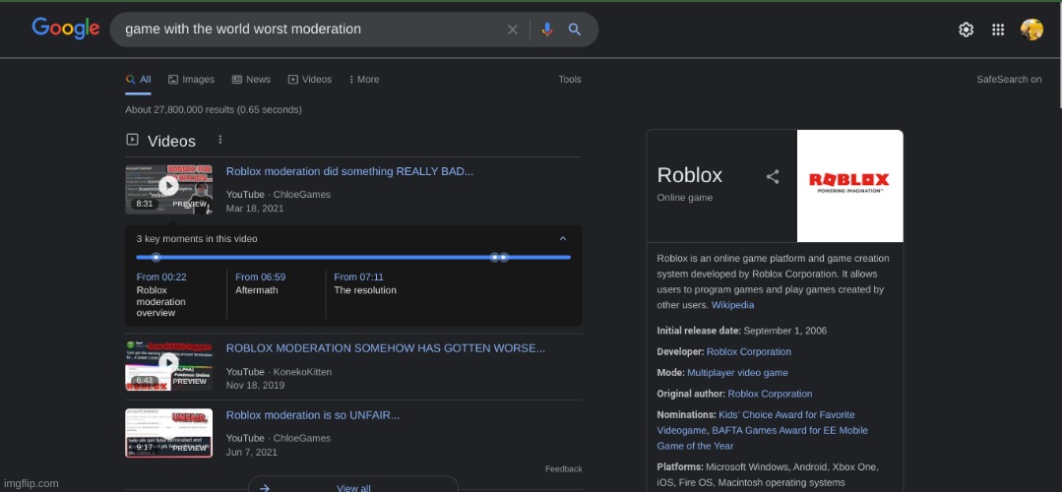Screen dimensions: 1062x492
Task: Clear the search query with X
Action: tap(513, 30)
